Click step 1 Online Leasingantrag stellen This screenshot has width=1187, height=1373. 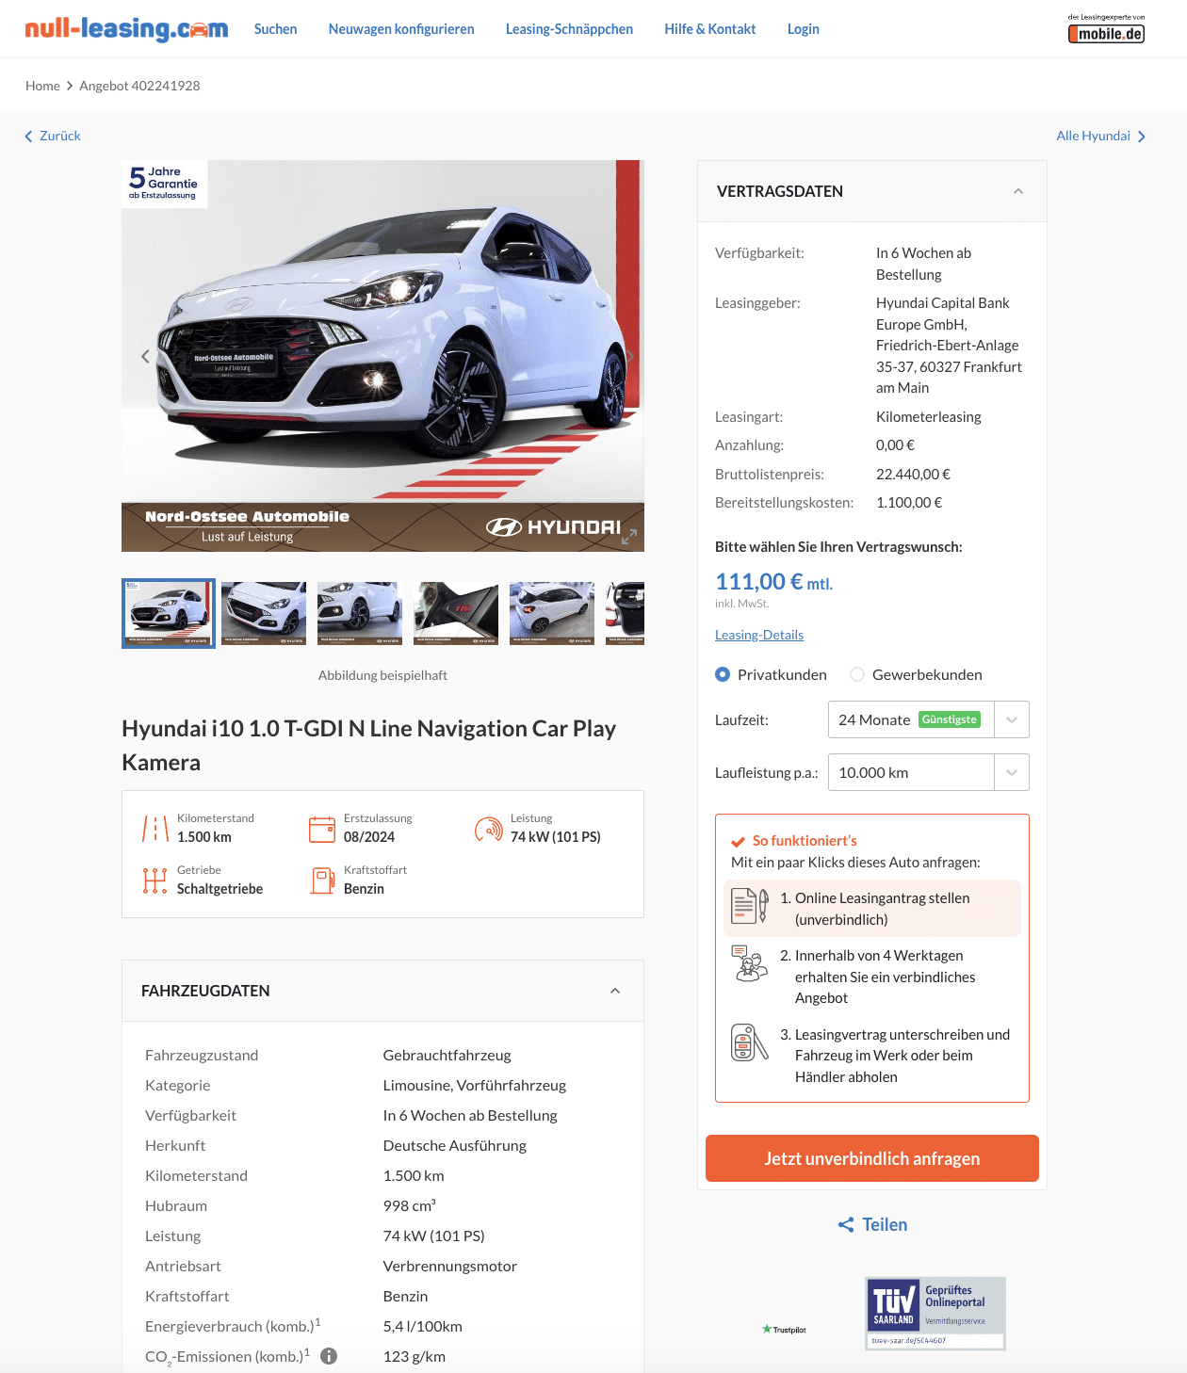pyautogui.click(x=872, y=909)
